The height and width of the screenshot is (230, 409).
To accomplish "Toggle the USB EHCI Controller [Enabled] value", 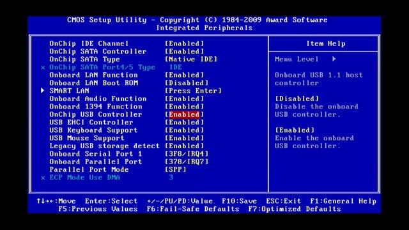I will [x=184, y=122].
